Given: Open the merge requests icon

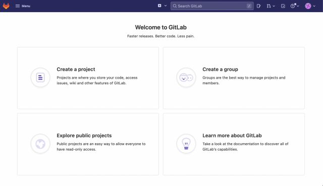Looking at the screenshot, I should click(x=268, y=6).
